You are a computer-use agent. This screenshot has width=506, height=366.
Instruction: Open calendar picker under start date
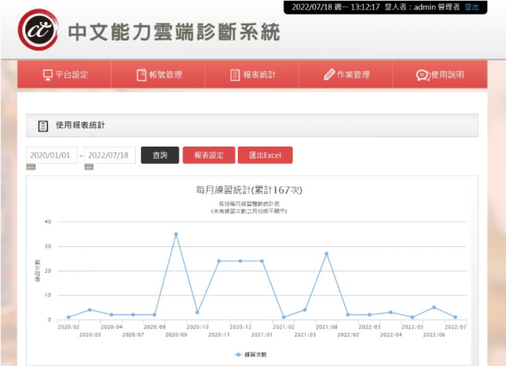pos(31,167)
